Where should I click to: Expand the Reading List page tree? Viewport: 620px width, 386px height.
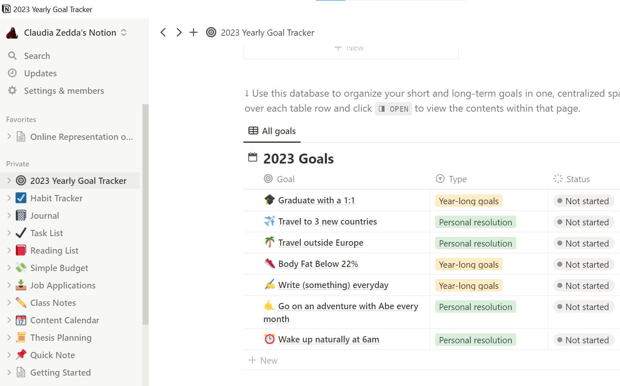click(x=9, y=250)
